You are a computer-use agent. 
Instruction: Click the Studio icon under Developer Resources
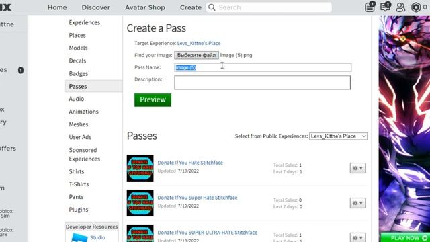tap(79, 237)
